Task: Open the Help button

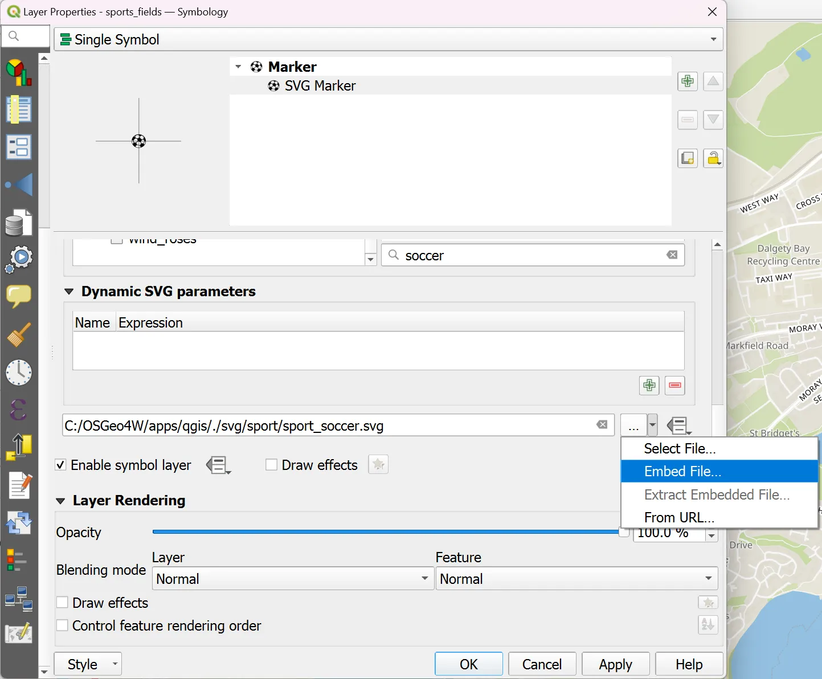Action: point(689,664)
